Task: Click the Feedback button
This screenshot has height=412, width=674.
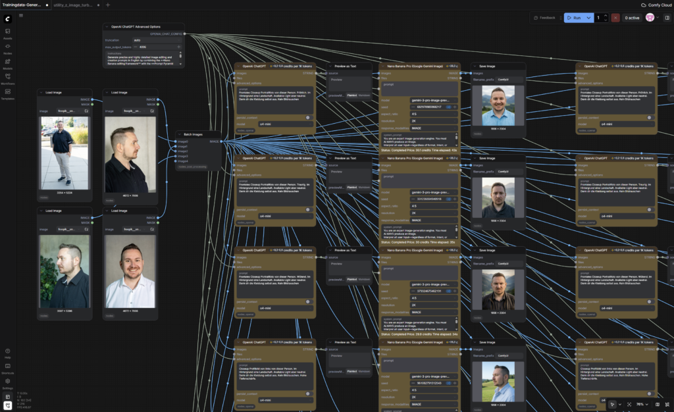Action: [545, 18]
